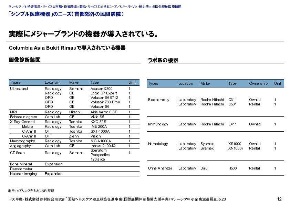Select the Logiq S7 Expert cell
290x205 pixels.
click(x=104, y=93)
